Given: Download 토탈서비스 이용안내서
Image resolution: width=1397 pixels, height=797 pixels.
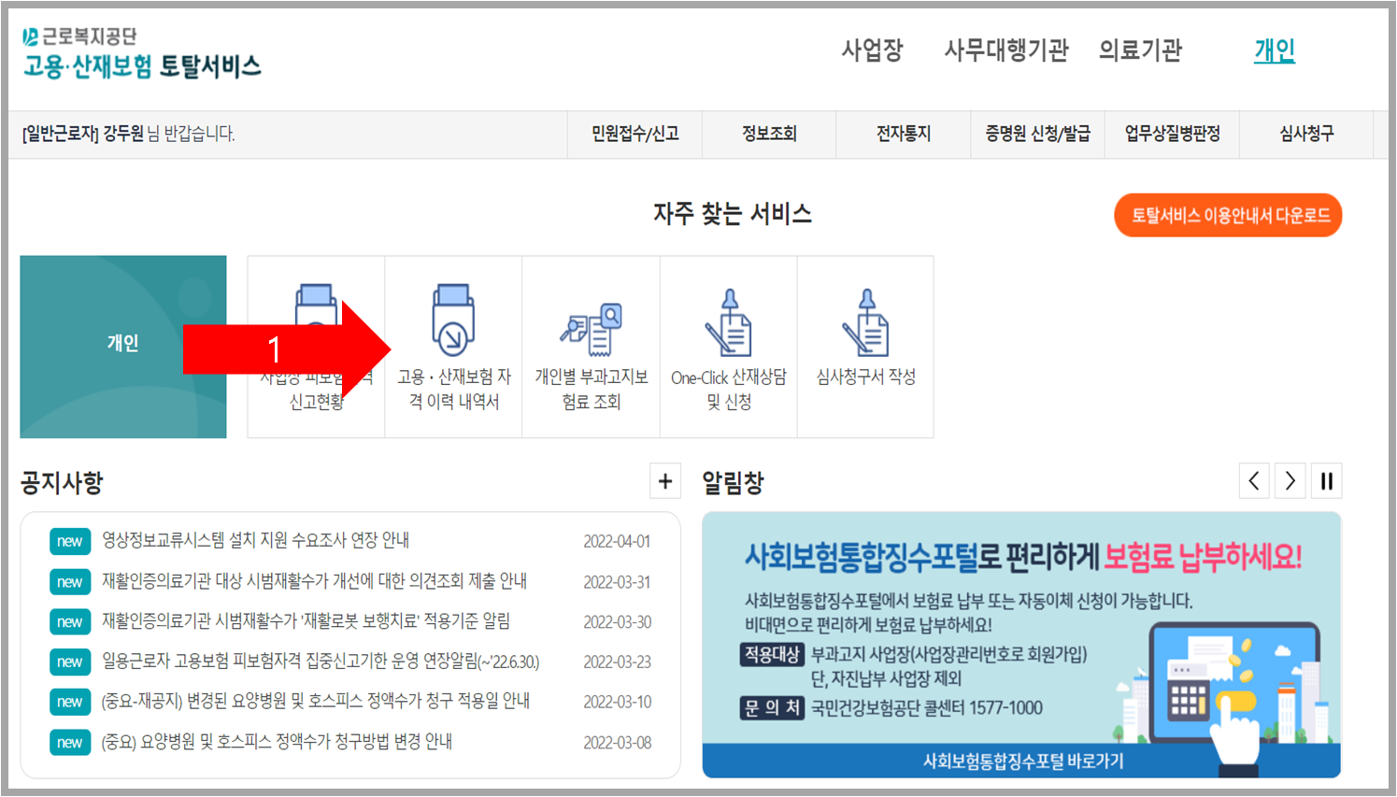Looking at the screenshot, I should [x=1227, y=214].
